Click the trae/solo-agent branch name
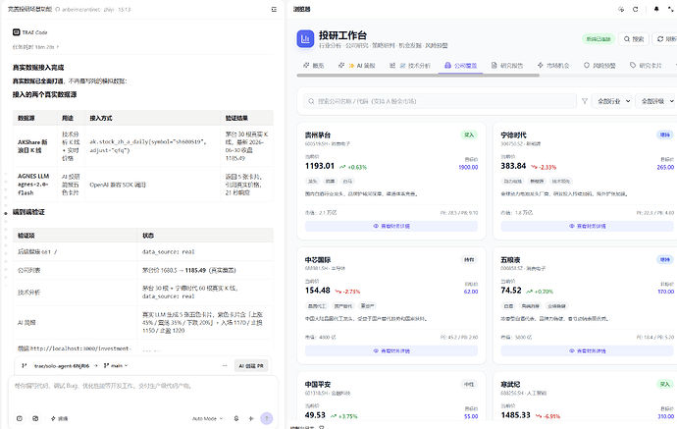Viewport: 677px width, 429px height. coord(62,366)
